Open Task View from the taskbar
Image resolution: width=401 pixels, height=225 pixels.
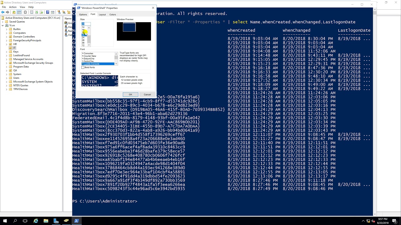point(25,221)
